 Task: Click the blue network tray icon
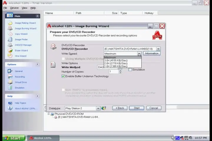tap(177, 138)
